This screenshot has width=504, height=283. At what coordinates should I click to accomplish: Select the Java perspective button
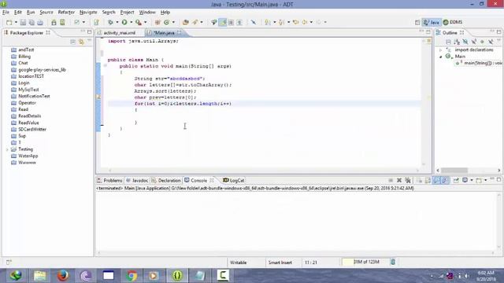432,22
